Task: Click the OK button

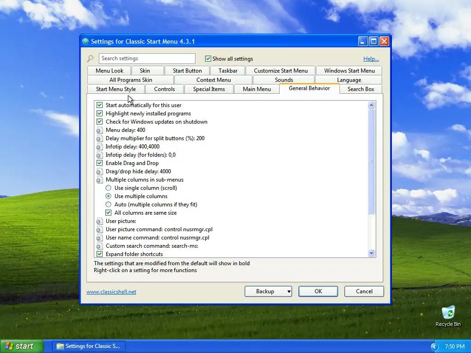Action: [318, 291]
